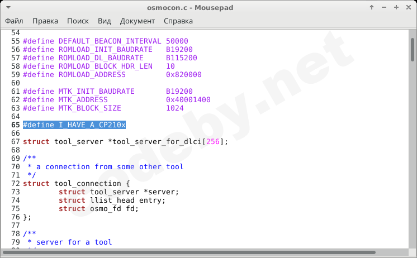417x258 pixels.
Task: Click 'B19200' value on line 61
Action: point(179,92)
